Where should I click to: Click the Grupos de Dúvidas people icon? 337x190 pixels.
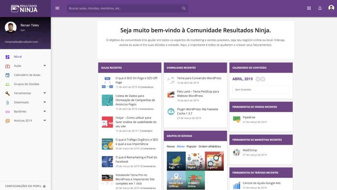tap(7, 84)
